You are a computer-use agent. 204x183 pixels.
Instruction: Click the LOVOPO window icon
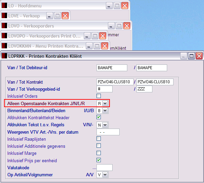point(4,36)
